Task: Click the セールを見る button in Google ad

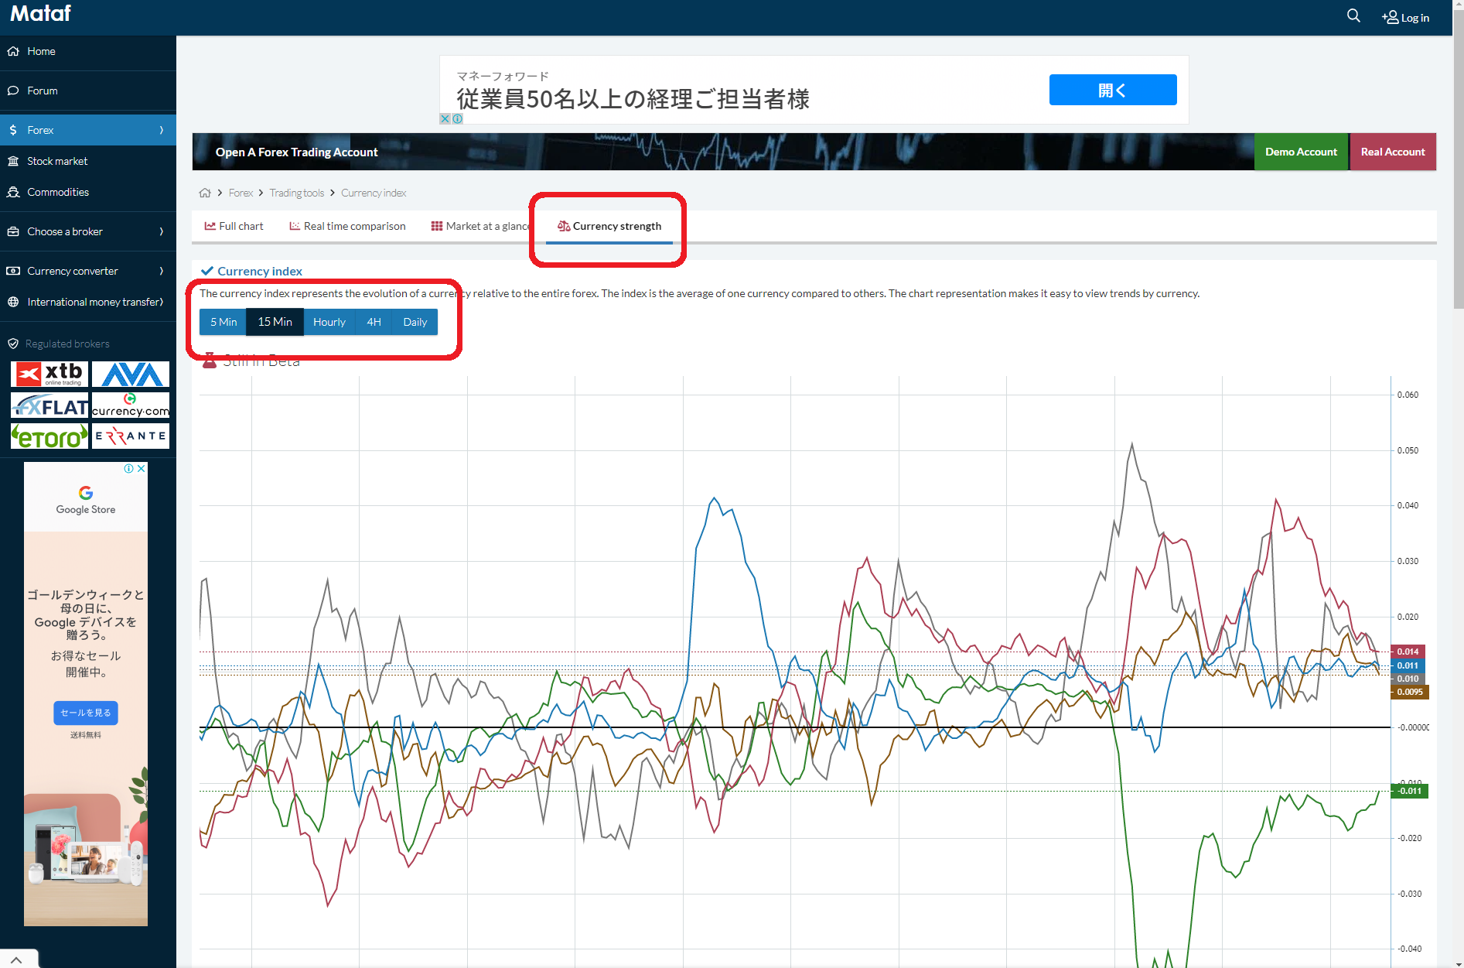Action: [86, 713]
